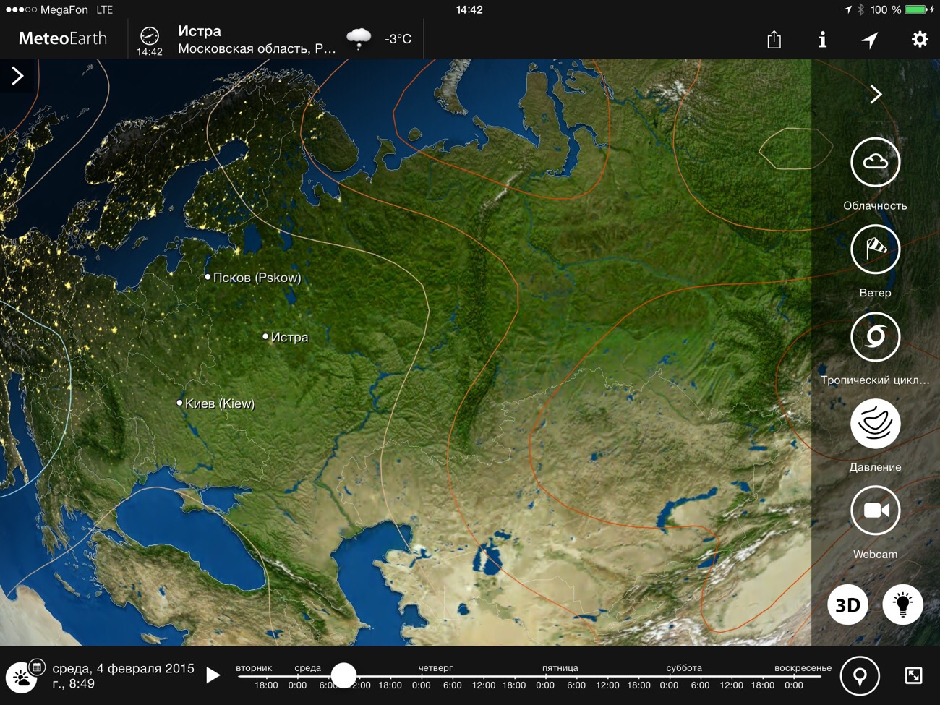The height and width of the screenshot is (705, 940).
Task: Toggle the Облачность cloud layer
Action: [x=875, y=162]
